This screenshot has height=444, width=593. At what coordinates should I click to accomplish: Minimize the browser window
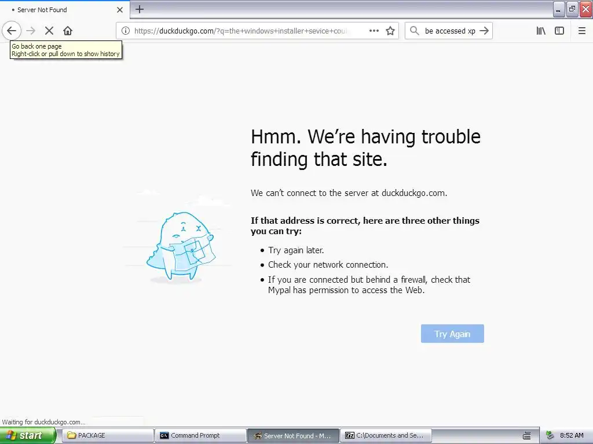(x=559, y=9)
